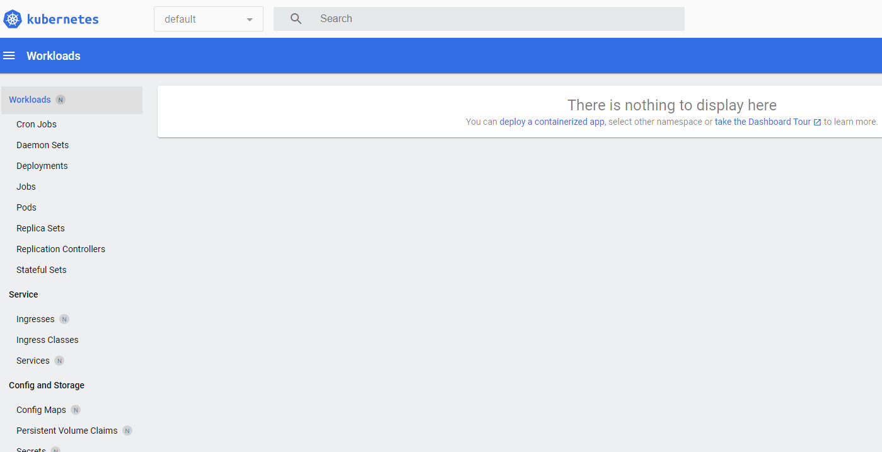The height and width of the screenshot is (452, 882).
Task: Click the badge beside Persistent Volume Claims
Action: [127, 431]
